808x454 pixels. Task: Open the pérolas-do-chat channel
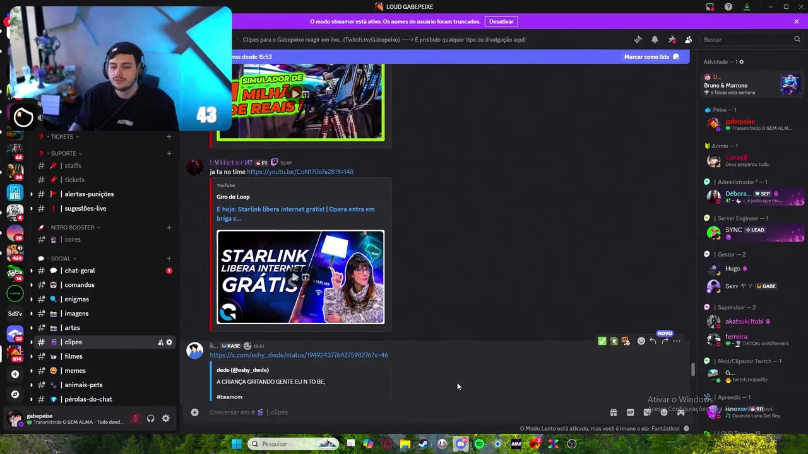coord(104,399)
